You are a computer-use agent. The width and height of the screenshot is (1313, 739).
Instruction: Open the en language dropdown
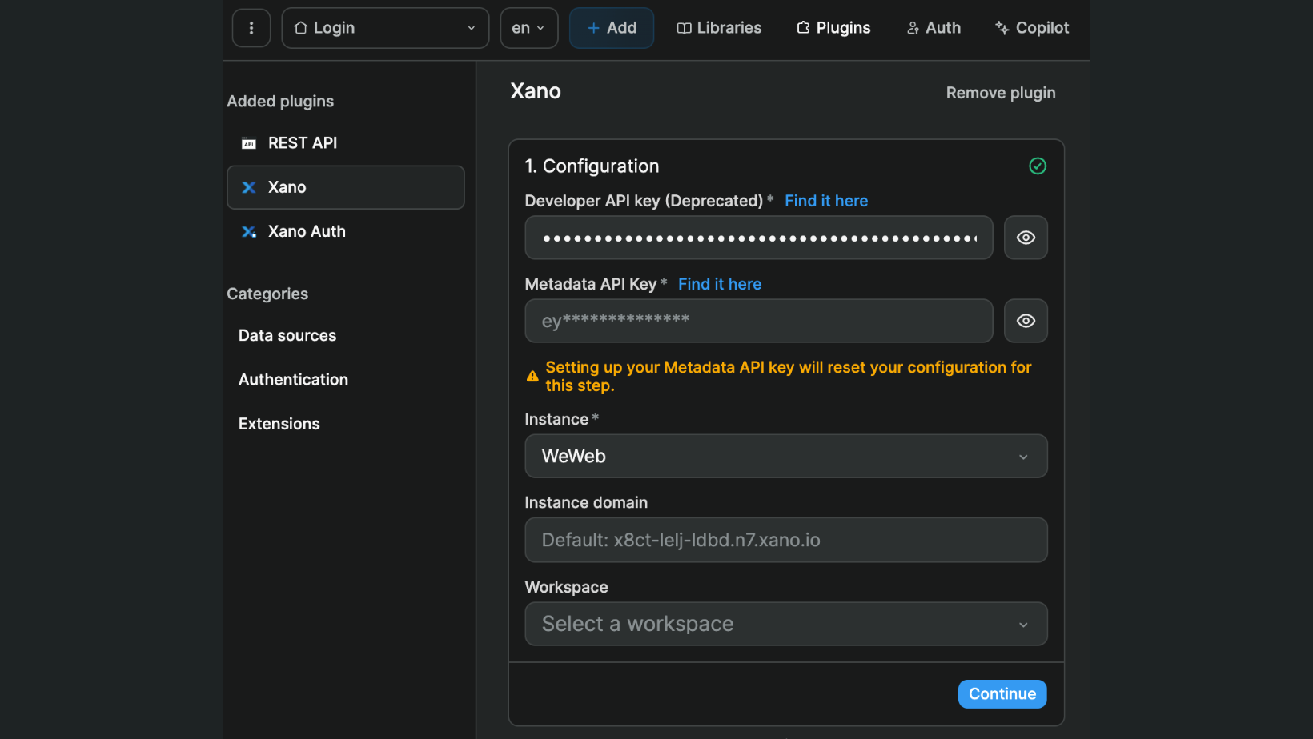528,27
